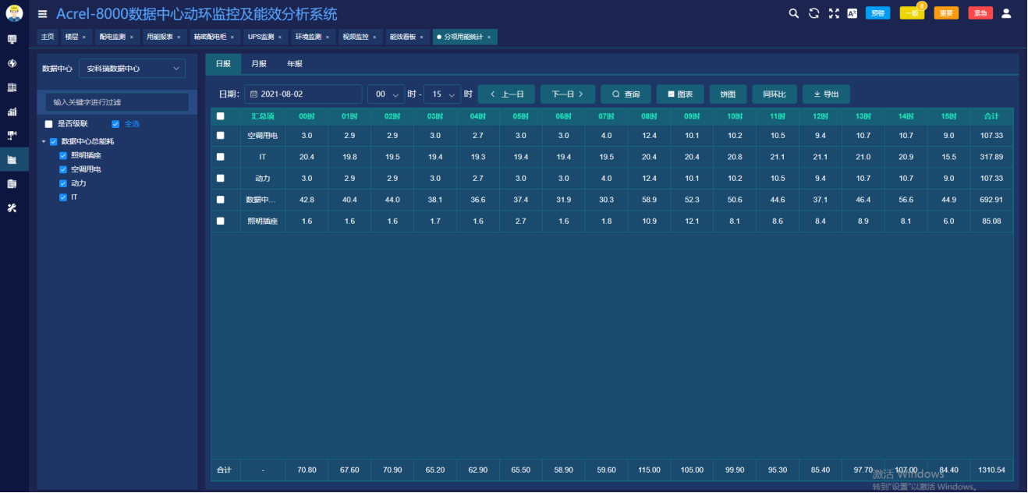1028x493 pixels.
Task: Click the blue 预警 alarm badge
Action: tap(877, 13)
